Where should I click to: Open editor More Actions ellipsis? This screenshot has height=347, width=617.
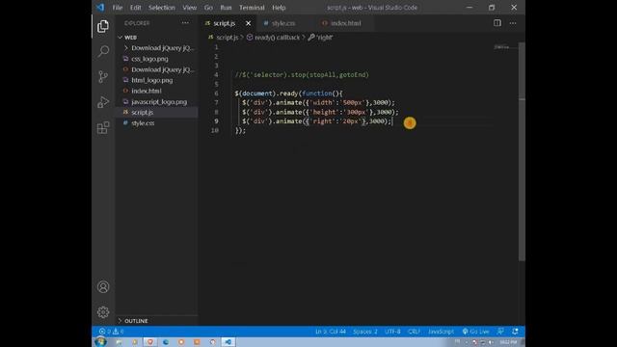(513, 23)
